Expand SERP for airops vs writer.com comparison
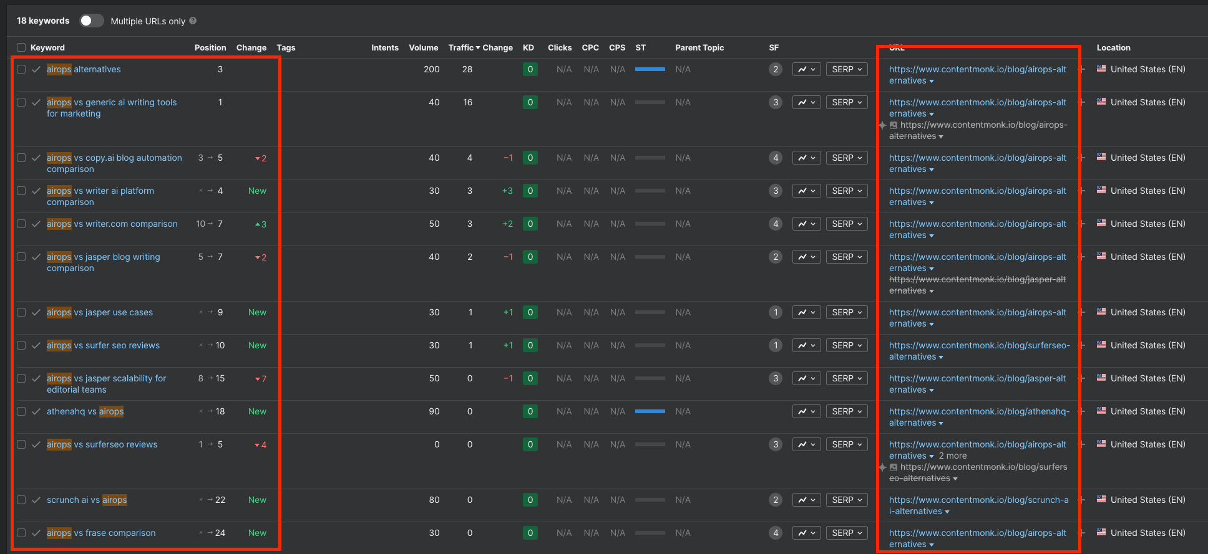Viewport: 1208px width, 554px height. (847, 224)
